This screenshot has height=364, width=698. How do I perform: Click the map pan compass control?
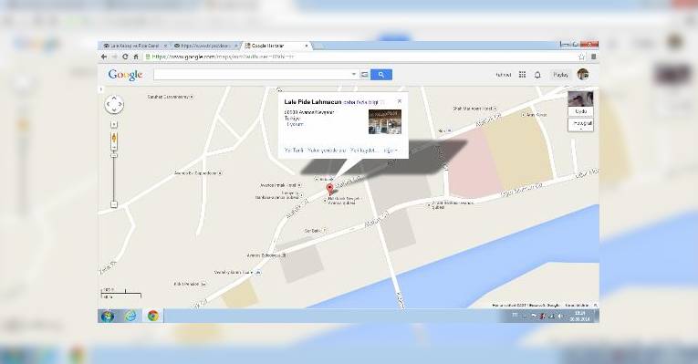click(x=114, y=105)
